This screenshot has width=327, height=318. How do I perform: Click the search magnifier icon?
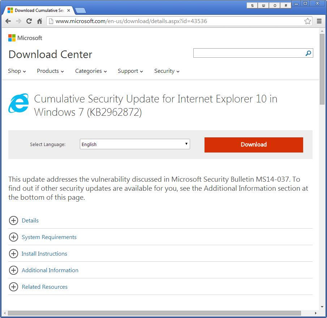pos(308,53)
